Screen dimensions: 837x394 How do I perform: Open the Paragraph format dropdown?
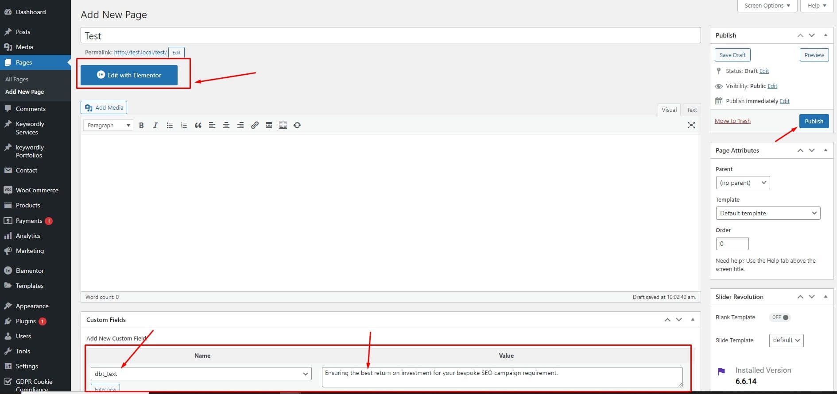[x=108, y=126]
